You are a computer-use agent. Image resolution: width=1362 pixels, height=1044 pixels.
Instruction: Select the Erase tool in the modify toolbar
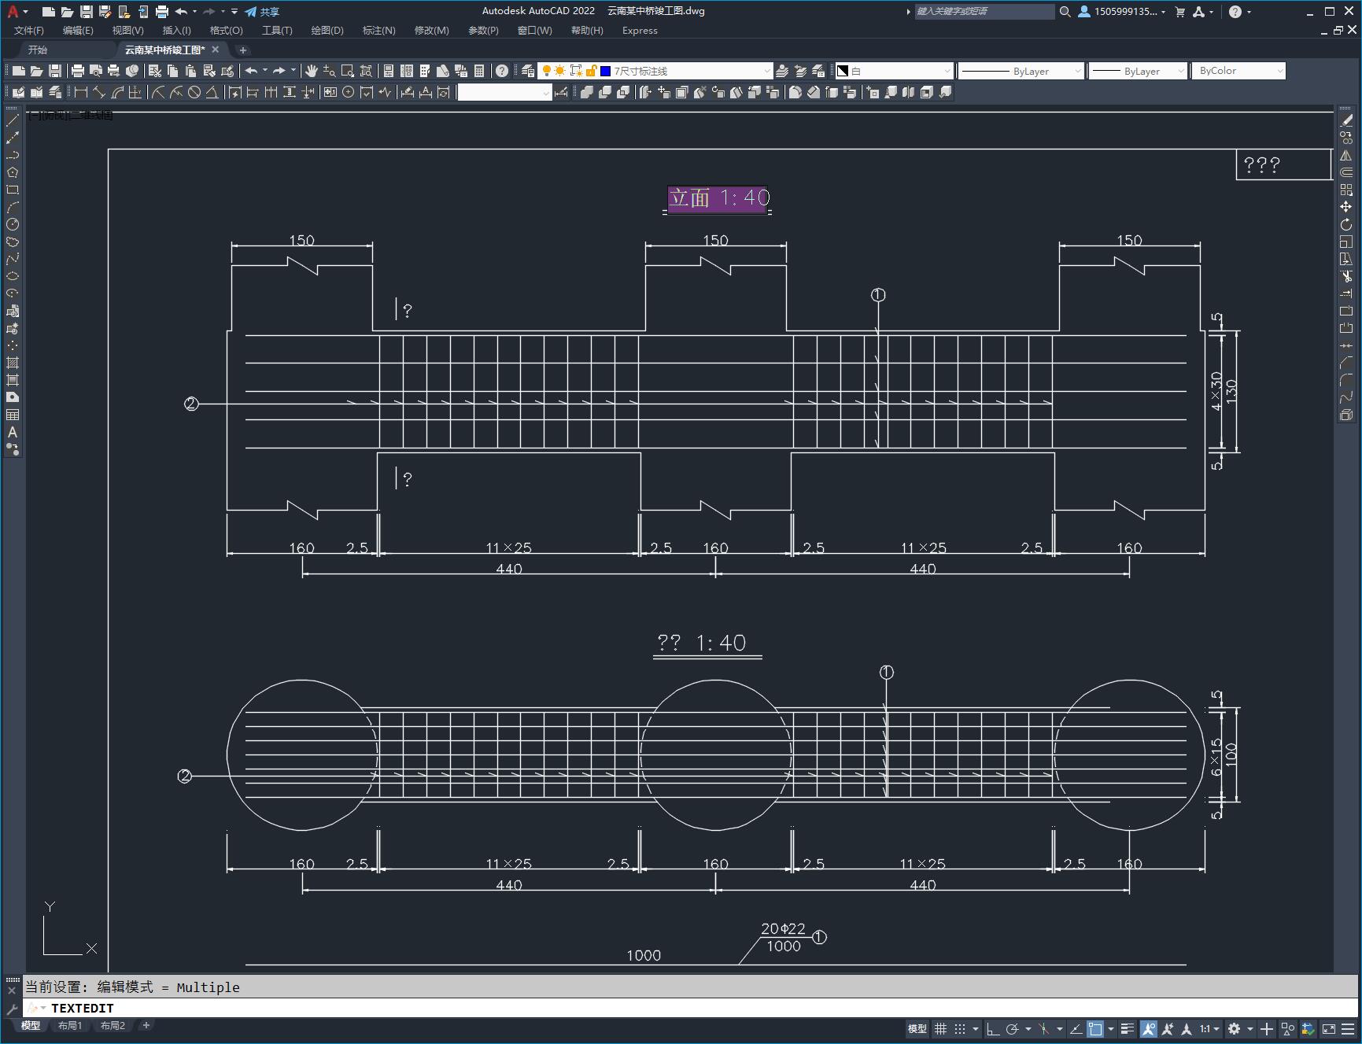(x=1346, y=120)
